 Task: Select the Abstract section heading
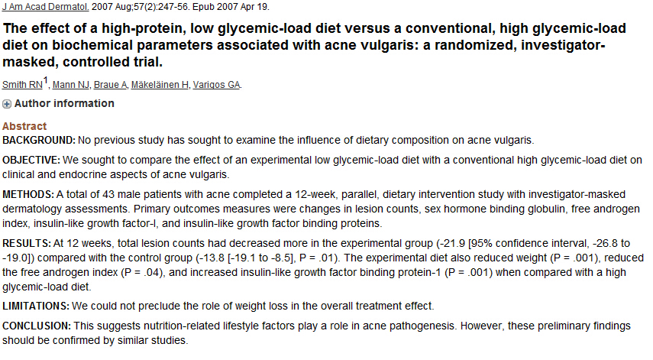click(x=24, y=126)
